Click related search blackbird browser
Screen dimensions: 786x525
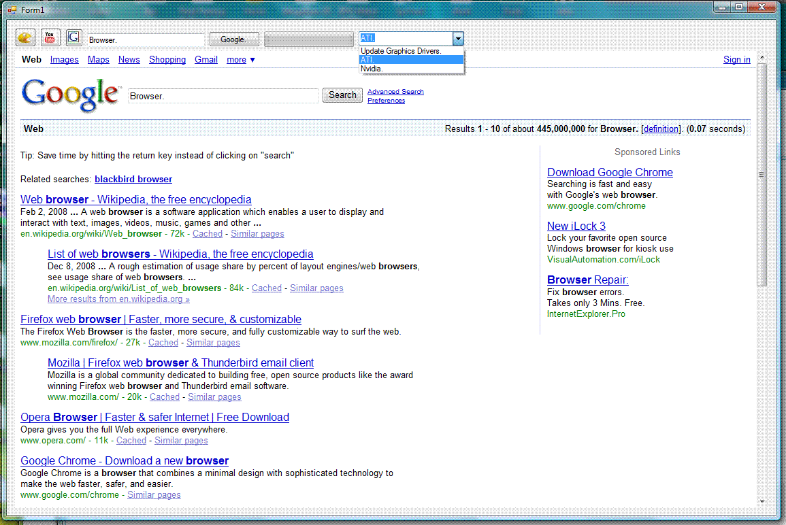133,180
